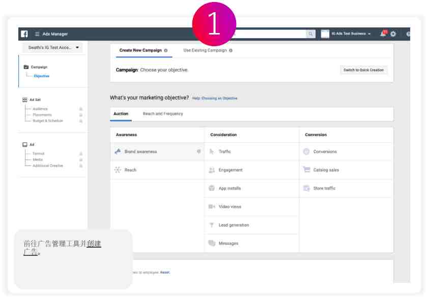Click info icon next to Create New Campaign
Viewport: 428px width, 297px height.
[166, 50]
